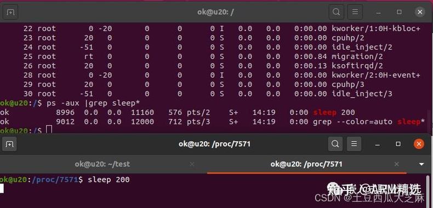
Task: Click the kworker/2:0H-event+ process name
Action: click(376, 75)
